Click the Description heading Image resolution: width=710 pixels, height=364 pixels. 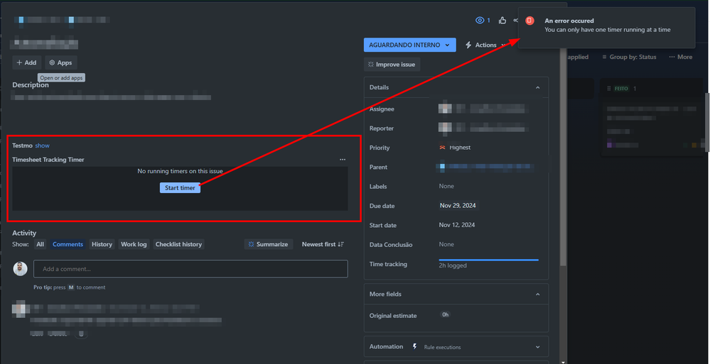(x=31, y=85)
